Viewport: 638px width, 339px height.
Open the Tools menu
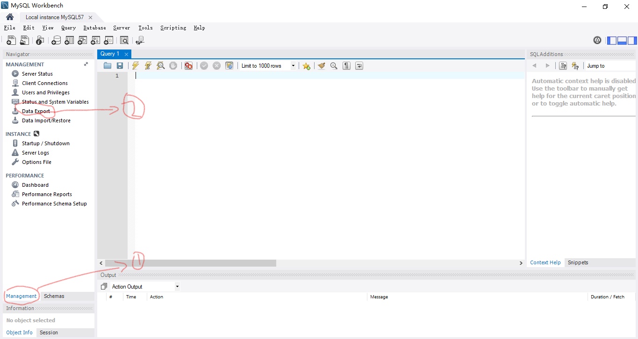click(145, 28)
